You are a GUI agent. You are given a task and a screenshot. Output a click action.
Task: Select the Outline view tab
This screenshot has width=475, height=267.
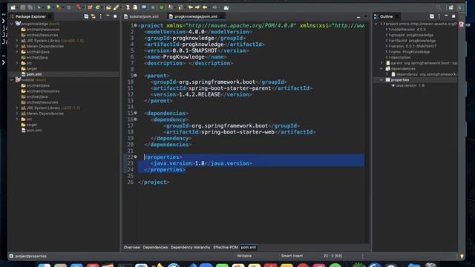coord(386,16)
